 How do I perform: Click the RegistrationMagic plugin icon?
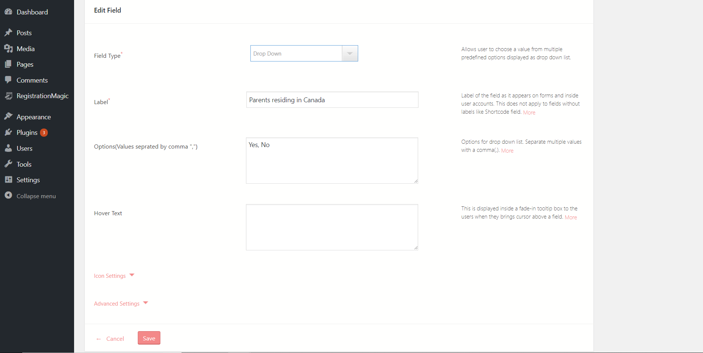[x=9, y=96]
